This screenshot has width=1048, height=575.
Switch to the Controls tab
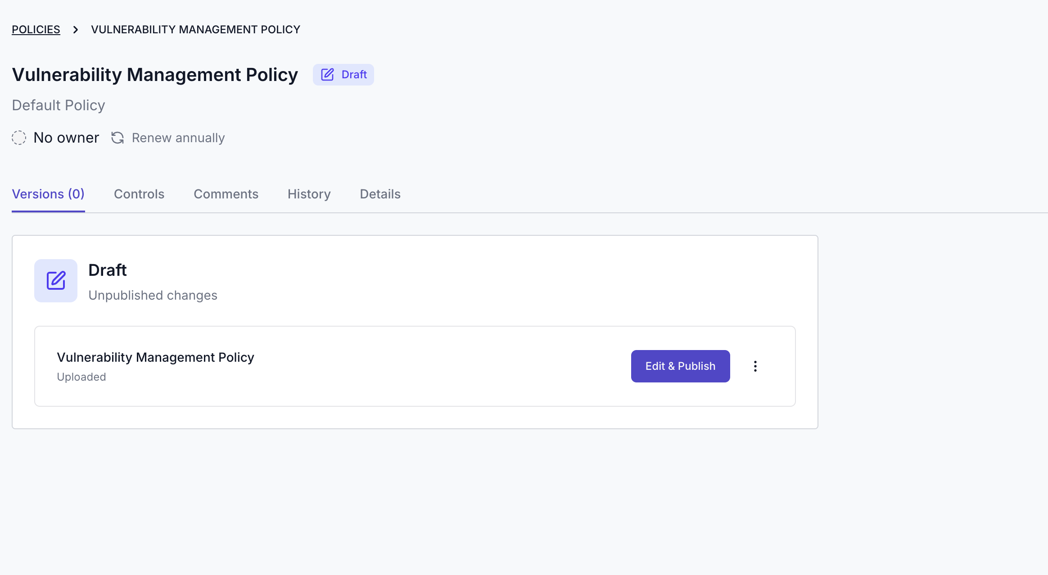click(139, 194)
